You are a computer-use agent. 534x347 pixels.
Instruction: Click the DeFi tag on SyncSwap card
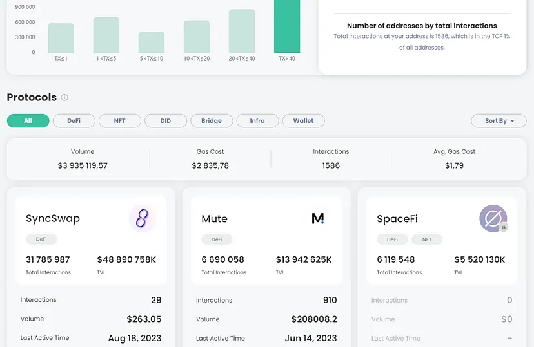[41, 239]
